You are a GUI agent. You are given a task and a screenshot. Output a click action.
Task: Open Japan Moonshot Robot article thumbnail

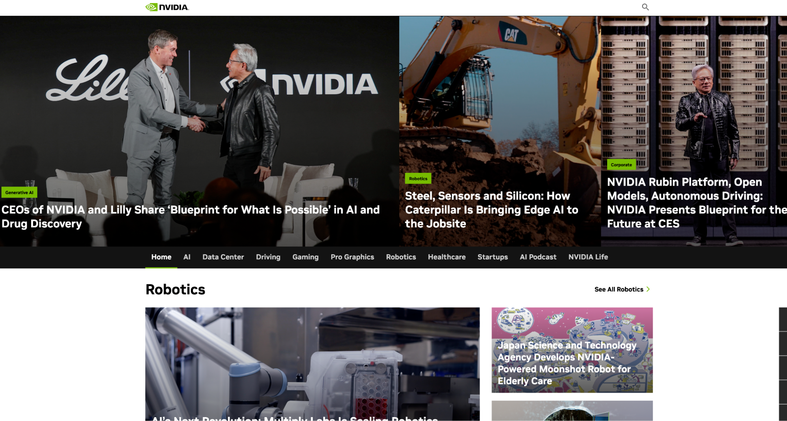coord(572,350)
